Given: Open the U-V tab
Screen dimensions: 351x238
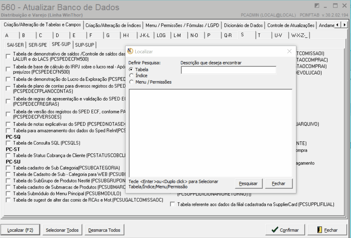Looking at the screenshot, I should pyautogui.click(x=280, y=35).
